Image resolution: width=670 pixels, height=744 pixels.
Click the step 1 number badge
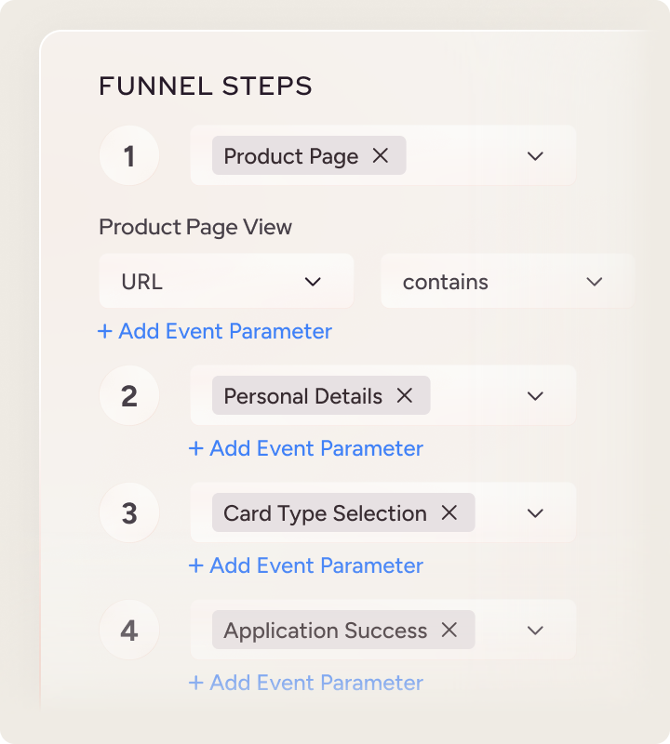(x=129, y=156)
